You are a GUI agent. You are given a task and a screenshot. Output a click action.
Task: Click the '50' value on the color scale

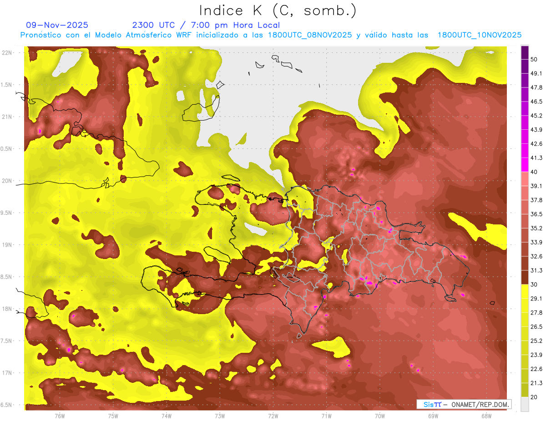tap(534, 59)
